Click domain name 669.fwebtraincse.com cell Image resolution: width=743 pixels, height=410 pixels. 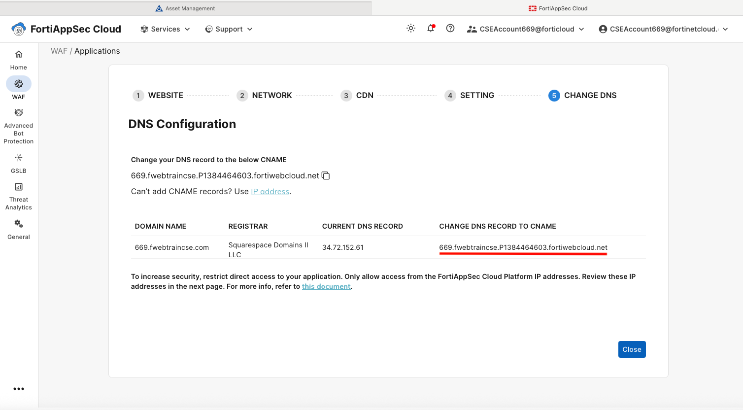pyautogui.click(x=172, y=247)
